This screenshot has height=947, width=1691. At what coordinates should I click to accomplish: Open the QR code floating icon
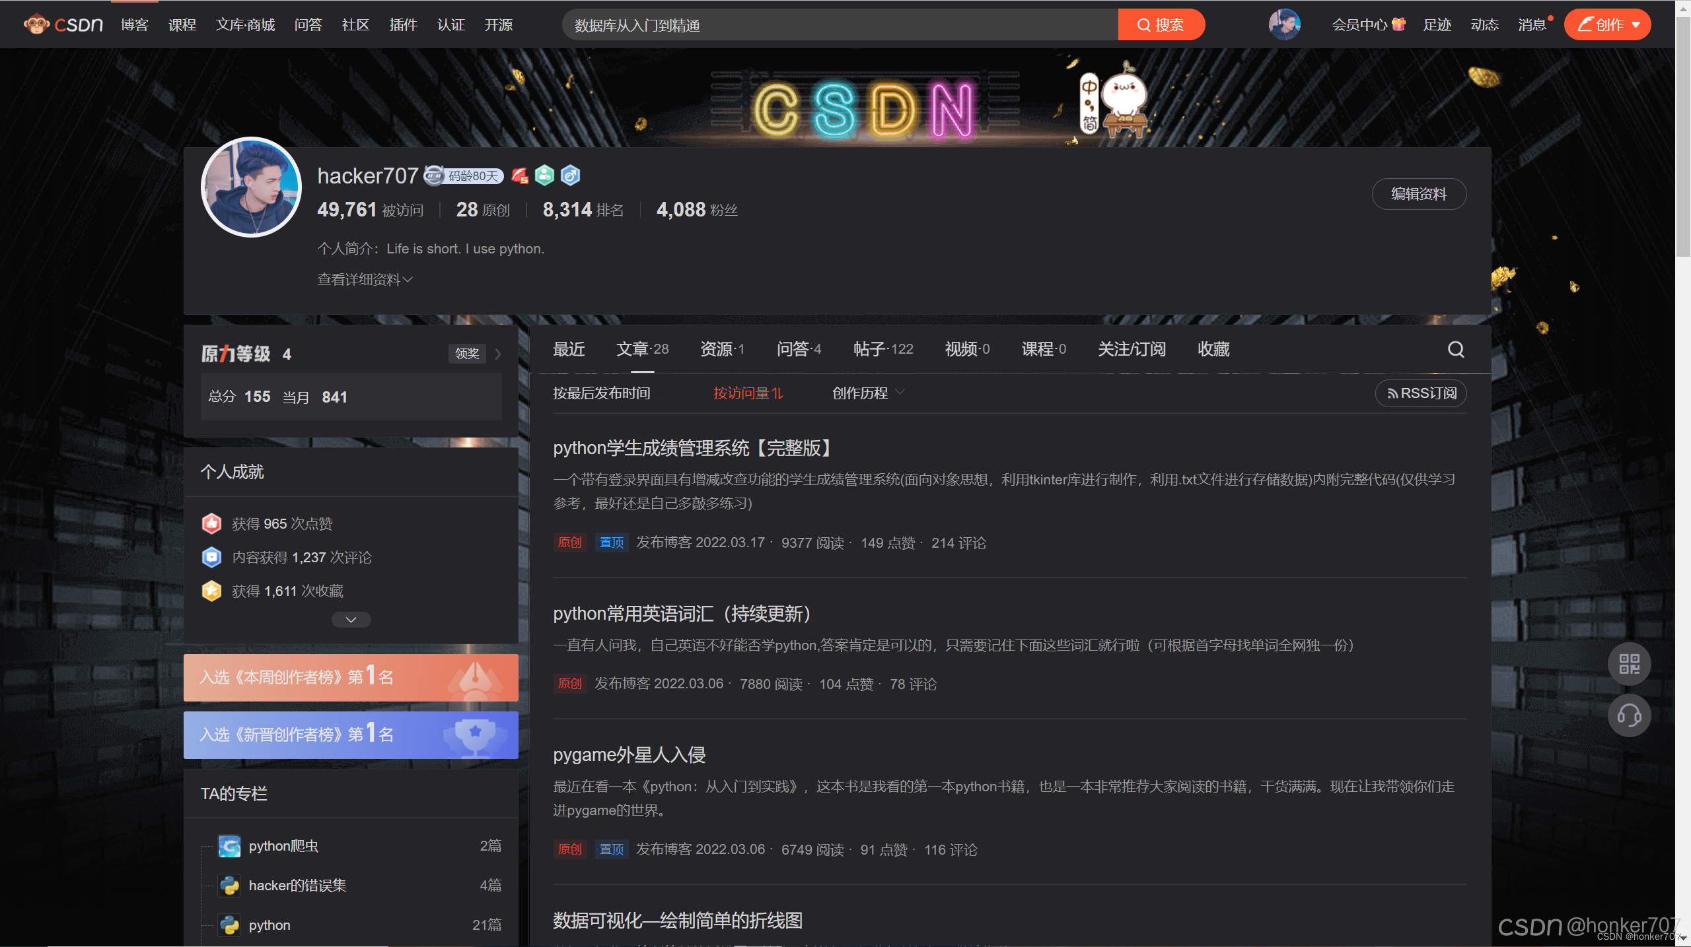(1629, 664)
